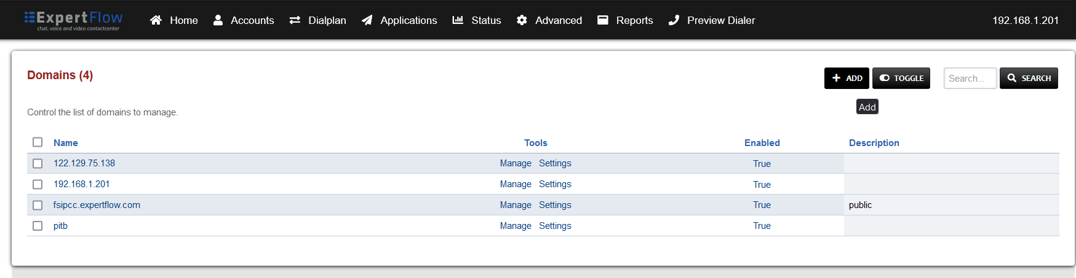The image size is (1076, 278).
Task: Click the Applications paper plane icon
Action: click(367, 20)
